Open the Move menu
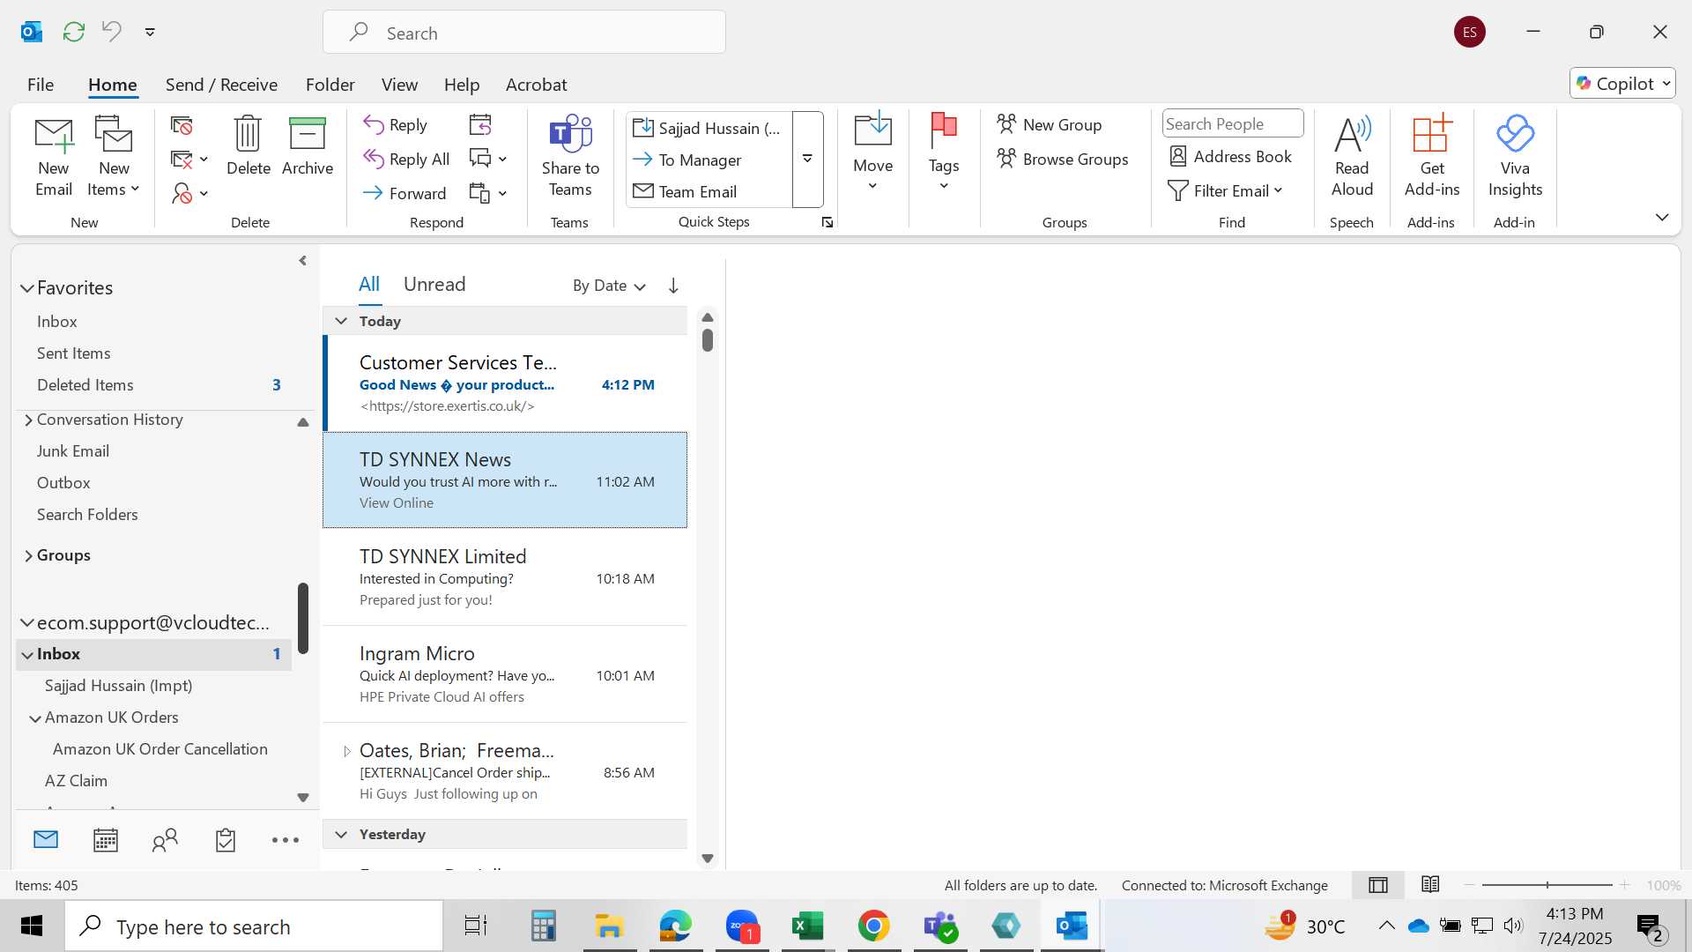The image size is (1692, 952). coord(872,153)
